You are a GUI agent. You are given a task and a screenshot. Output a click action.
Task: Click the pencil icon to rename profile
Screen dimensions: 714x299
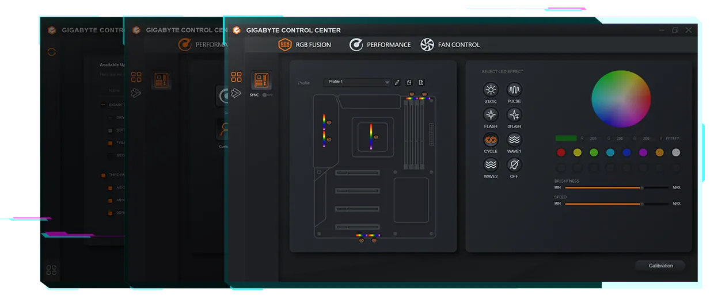click(x=397, y=82)
